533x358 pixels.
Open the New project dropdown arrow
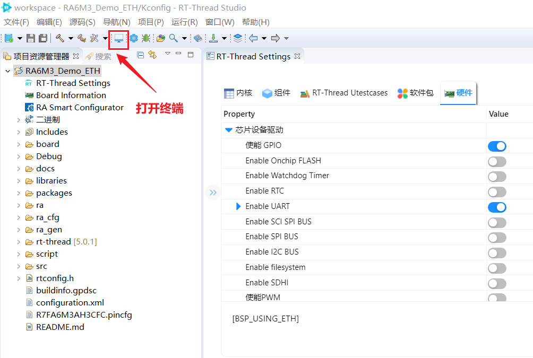[x=20, y=38]
